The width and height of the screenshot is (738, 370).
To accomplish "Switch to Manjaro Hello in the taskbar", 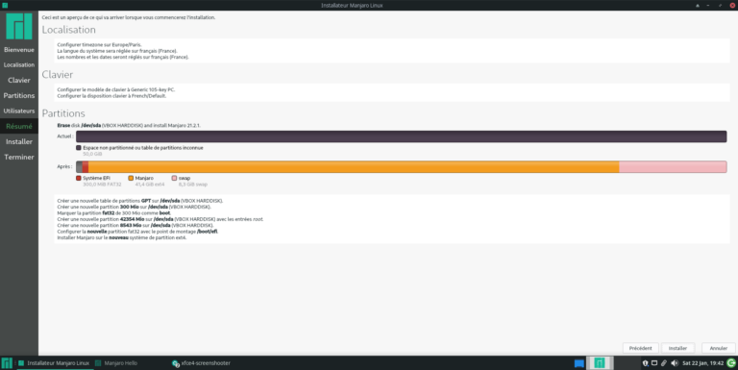I will point(116,363).
